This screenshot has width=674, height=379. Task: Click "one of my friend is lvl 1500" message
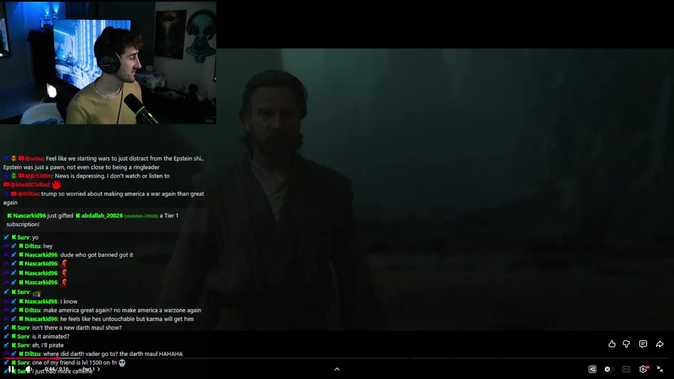point(65,363)
